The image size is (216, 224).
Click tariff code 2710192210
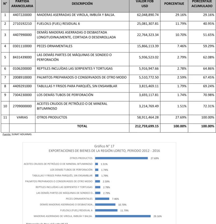22,24
